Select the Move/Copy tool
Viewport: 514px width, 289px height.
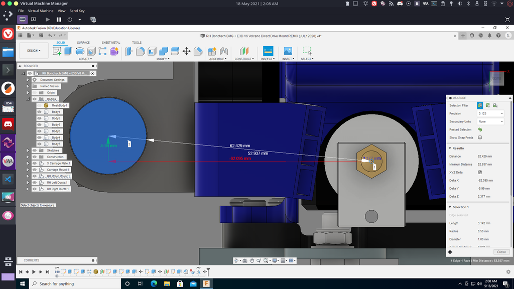(187, 51)
